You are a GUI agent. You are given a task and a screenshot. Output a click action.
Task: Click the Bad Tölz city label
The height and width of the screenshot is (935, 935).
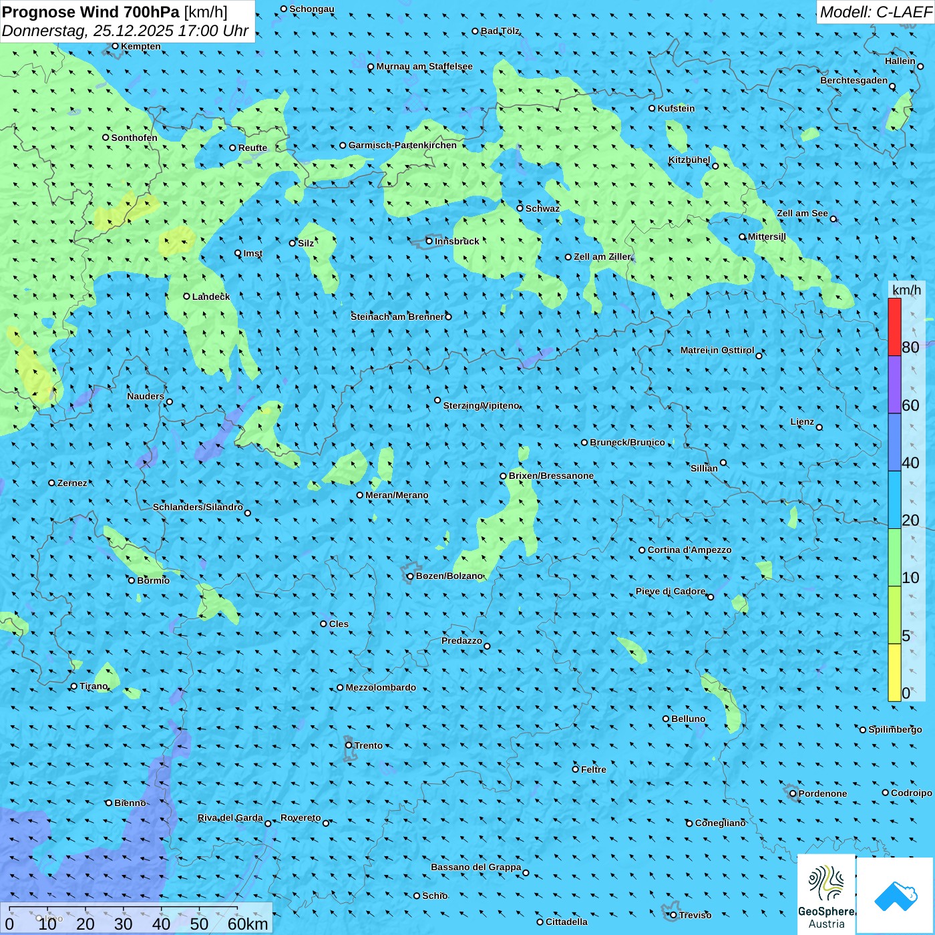[x=500, y=31]
